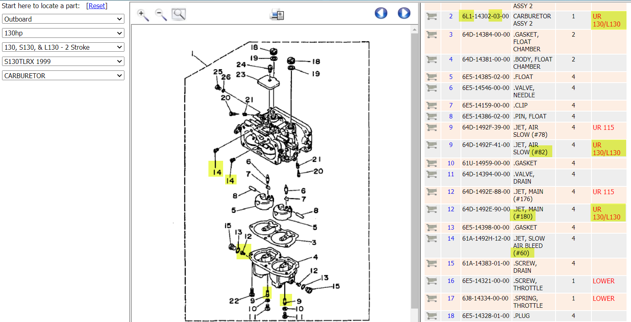Add float chamber body 64D-14381-00-00 to cart
The image size is (631, 322).
coord(432,59)
